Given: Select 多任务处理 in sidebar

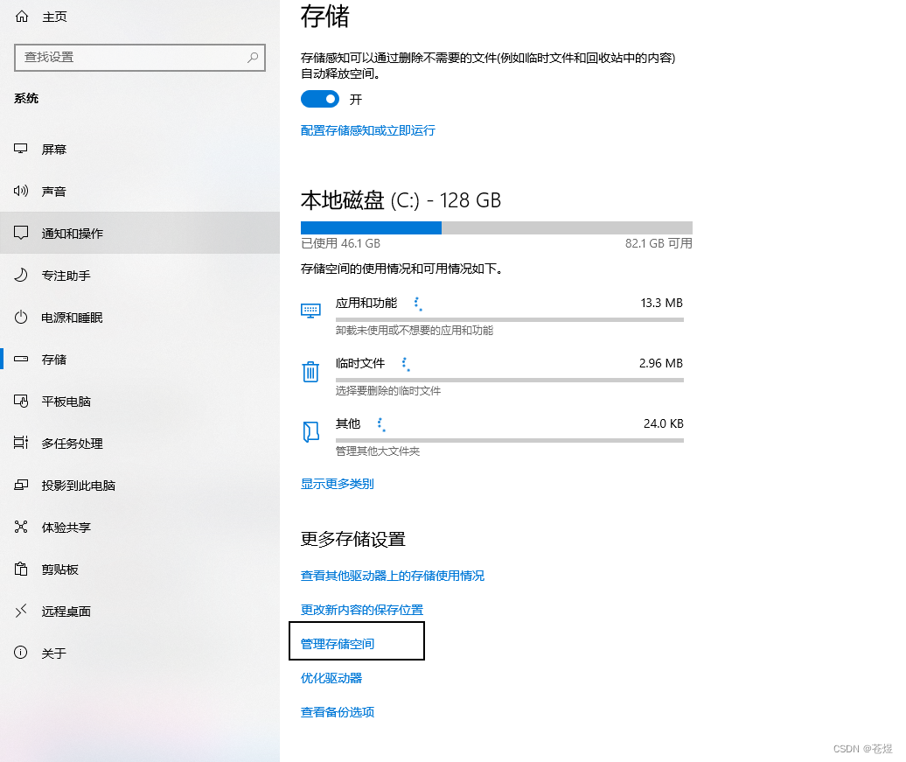Looking at the screenshot, I should [x=140, y=443].
